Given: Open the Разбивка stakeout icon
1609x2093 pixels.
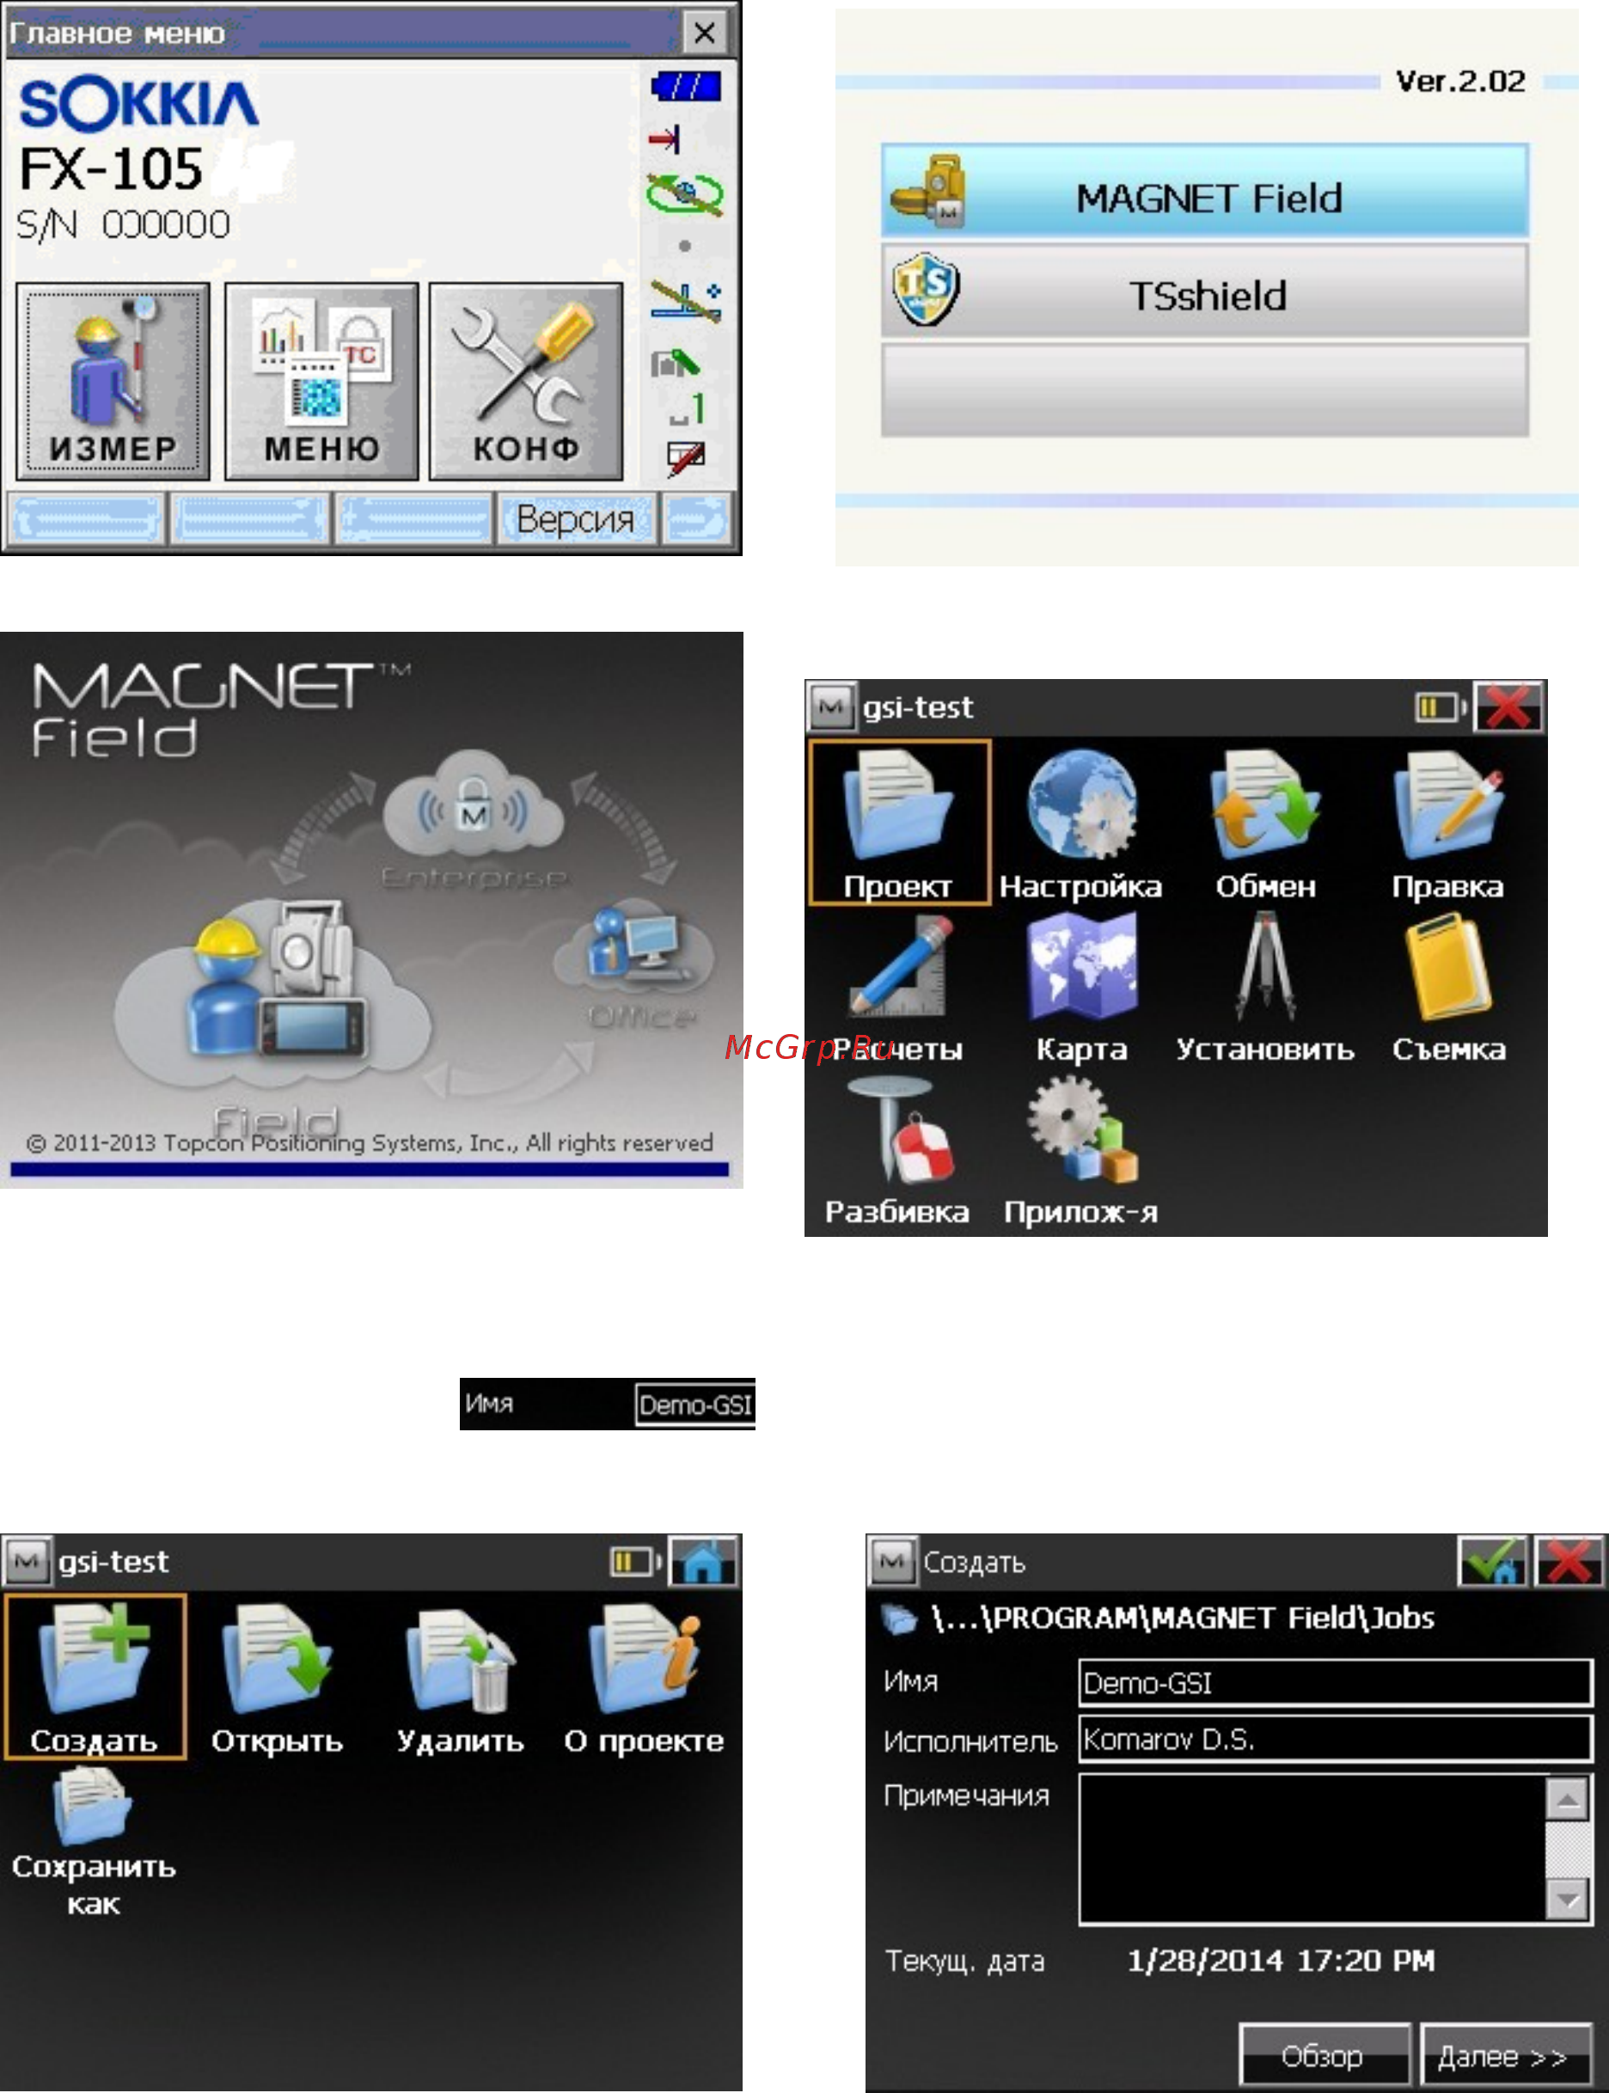Looking at the screenshot, I should pyautogui.click(x=896, y=1150).
